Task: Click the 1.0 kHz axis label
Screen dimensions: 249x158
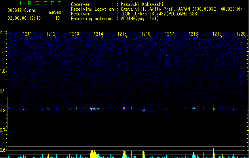Action: coord(3,71)
